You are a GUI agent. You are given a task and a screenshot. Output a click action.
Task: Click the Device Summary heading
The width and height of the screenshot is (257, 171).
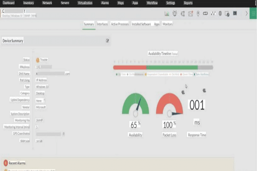13,41
